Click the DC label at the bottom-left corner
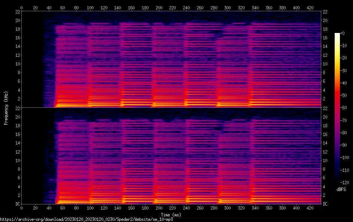Image resolution: width=353 pixels, height=222 pixels. 17,204
